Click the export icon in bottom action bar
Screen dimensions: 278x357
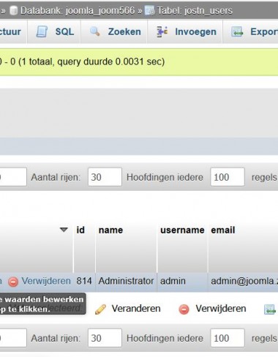click(270, 309)
